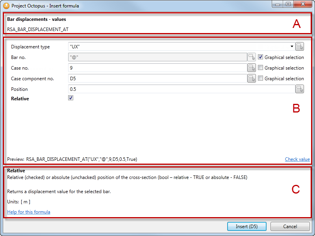
Task: Enable Graphical selection for Case no.
Action: pyautogui.click(x=260, y=68)
